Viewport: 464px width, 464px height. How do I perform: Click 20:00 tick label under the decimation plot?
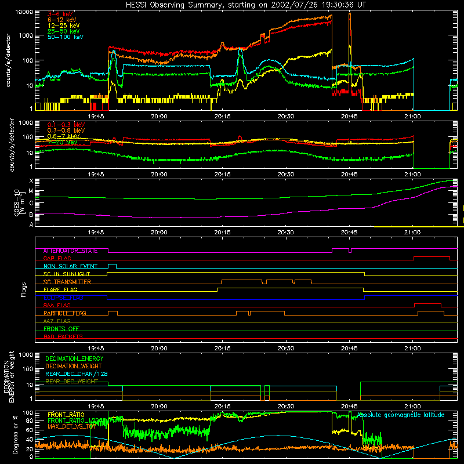coord(159,407)
